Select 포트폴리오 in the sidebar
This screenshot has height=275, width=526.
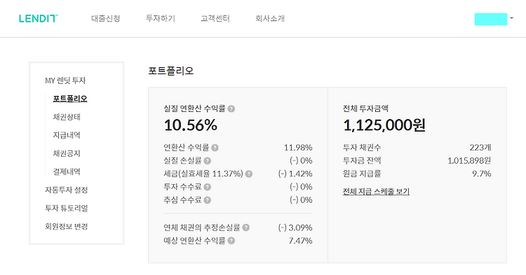[70, 99]
